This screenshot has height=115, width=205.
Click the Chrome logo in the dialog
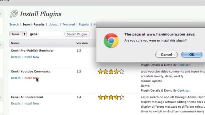coord(111,41)
